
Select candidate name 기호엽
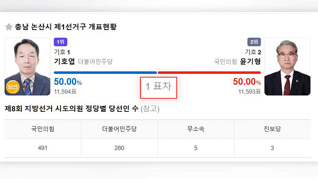tap(64, 61)
